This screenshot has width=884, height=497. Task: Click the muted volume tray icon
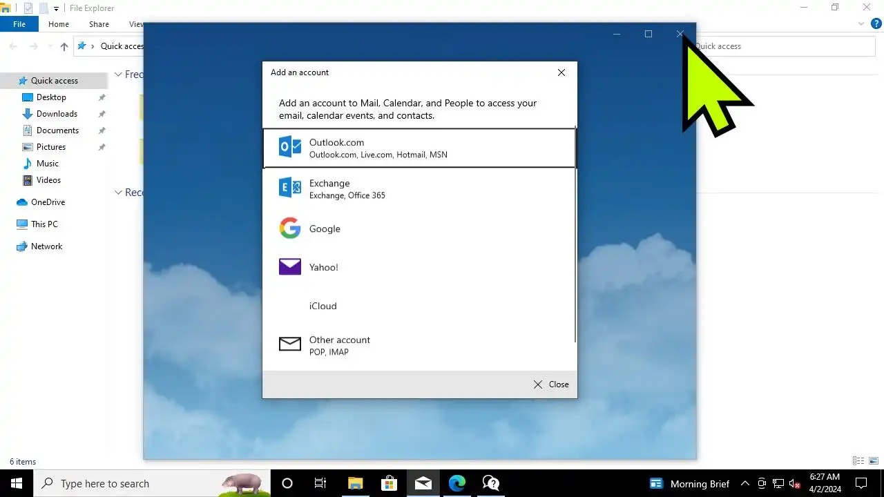795,483
